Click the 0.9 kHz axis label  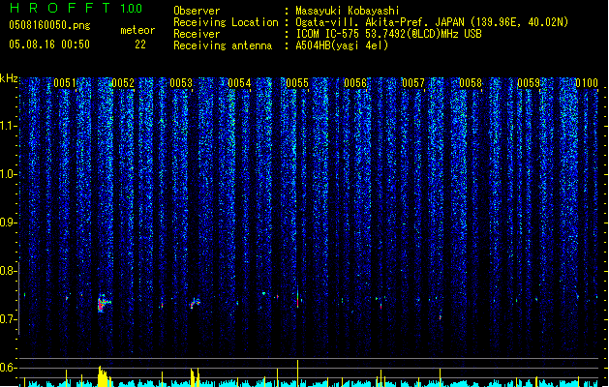click(8, 223)
